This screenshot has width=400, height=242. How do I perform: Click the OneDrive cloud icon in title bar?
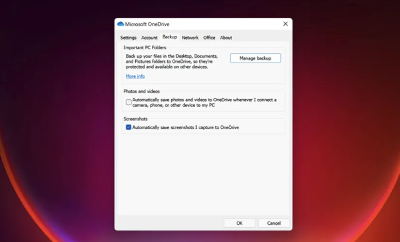coord(121,24)
